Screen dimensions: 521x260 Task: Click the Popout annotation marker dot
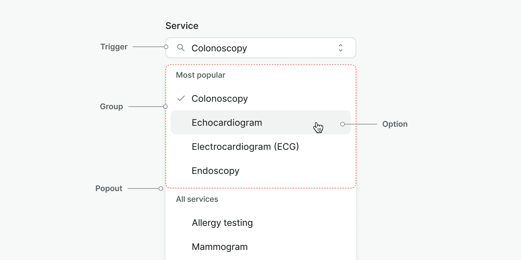tap(161, 188)
